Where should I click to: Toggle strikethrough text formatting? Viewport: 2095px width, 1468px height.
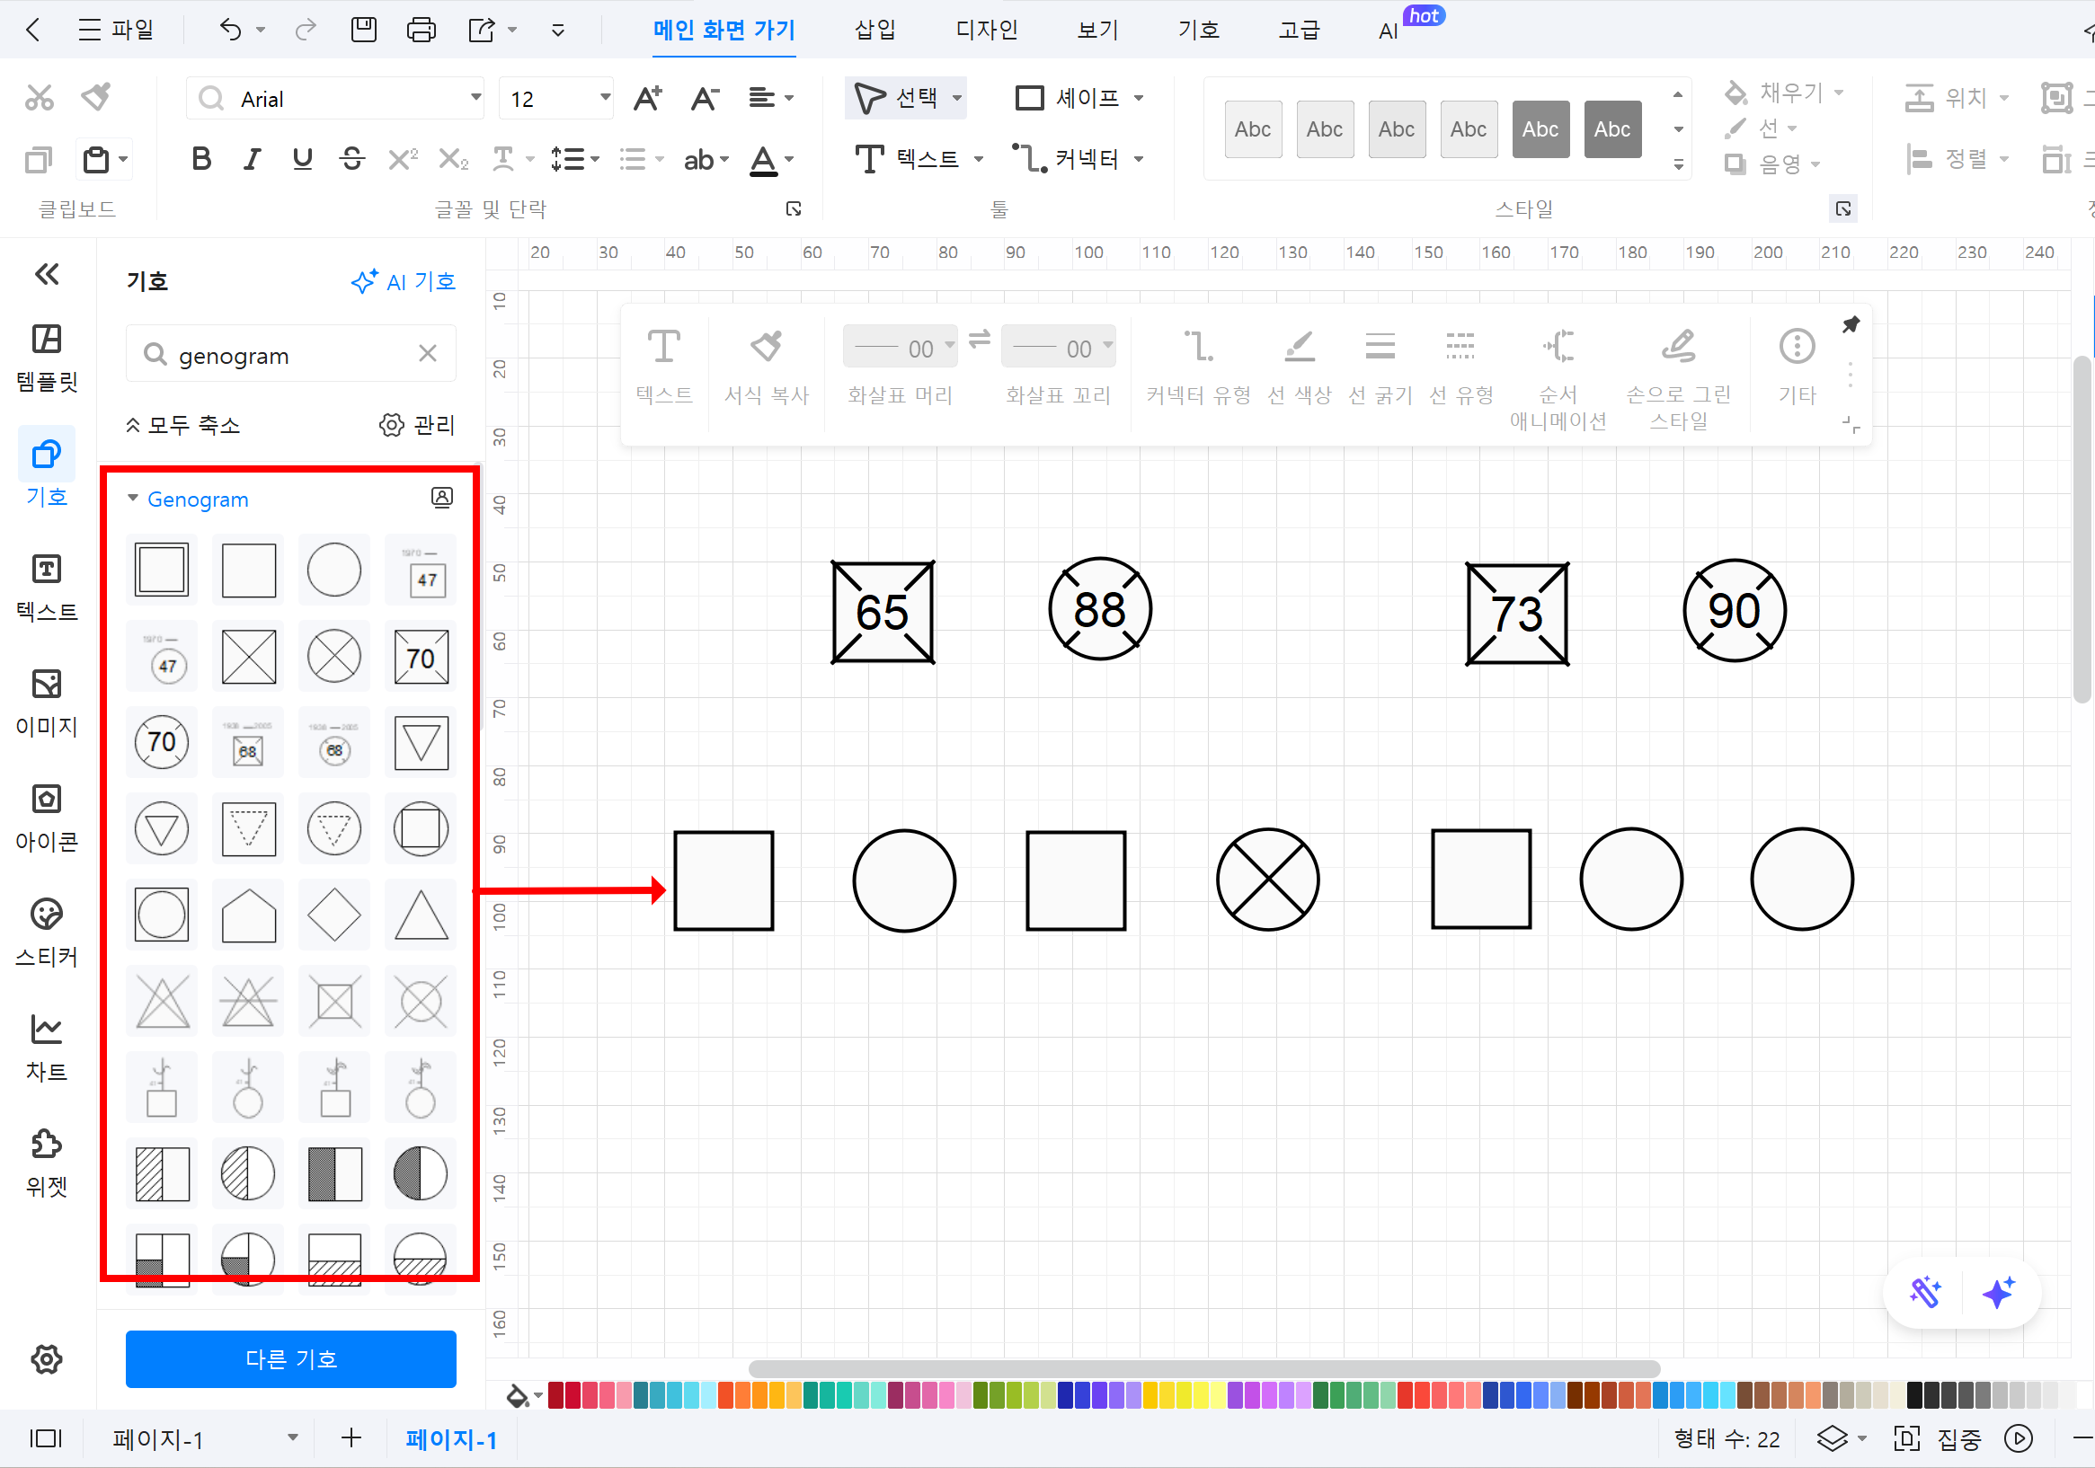click(x=351, y=160)
